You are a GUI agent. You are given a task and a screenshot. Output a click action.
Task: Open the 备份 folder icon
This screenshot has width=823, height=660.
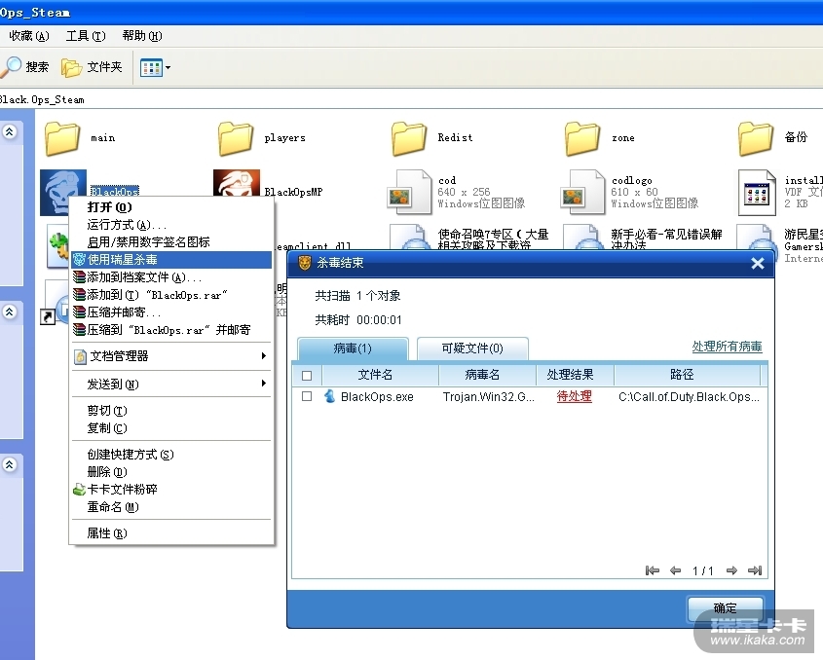coord(756,138)
